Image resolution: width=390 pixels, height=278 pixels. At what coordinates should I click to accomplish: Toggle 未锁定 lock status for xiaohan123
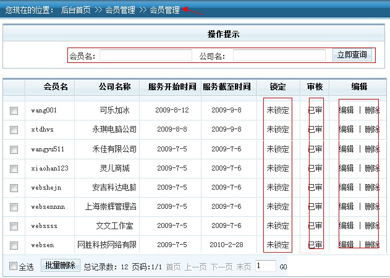278,168
